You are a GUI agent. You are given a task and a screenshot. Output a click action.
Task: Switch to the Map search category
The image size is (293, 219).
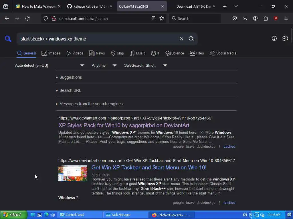(118, 53)
